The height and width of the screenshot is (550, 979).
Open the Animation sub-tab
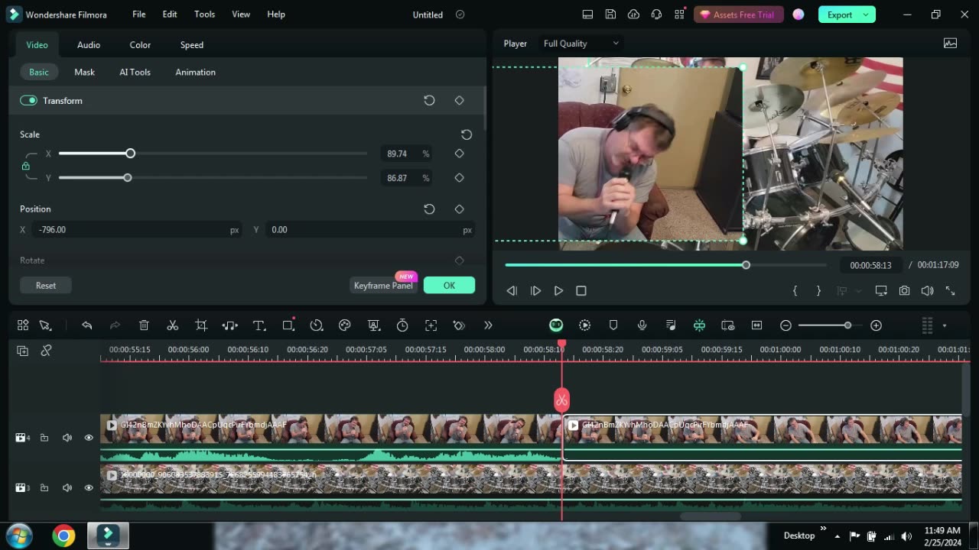click(195, 73)
